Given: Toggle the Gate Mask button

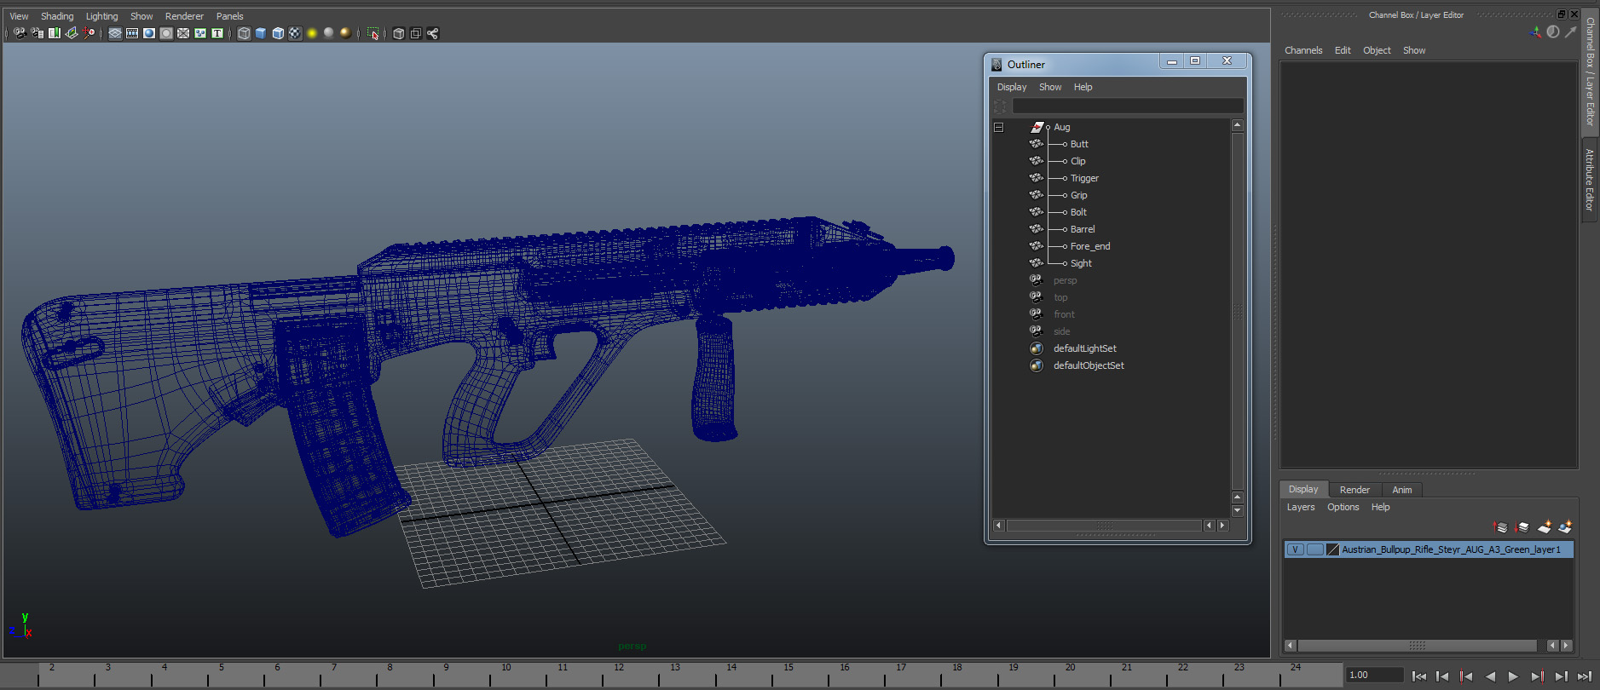Looking at the screenshot, I should click(166, 33).
